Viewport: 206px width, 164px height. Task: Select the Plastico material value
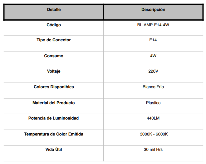click(153, 103)
